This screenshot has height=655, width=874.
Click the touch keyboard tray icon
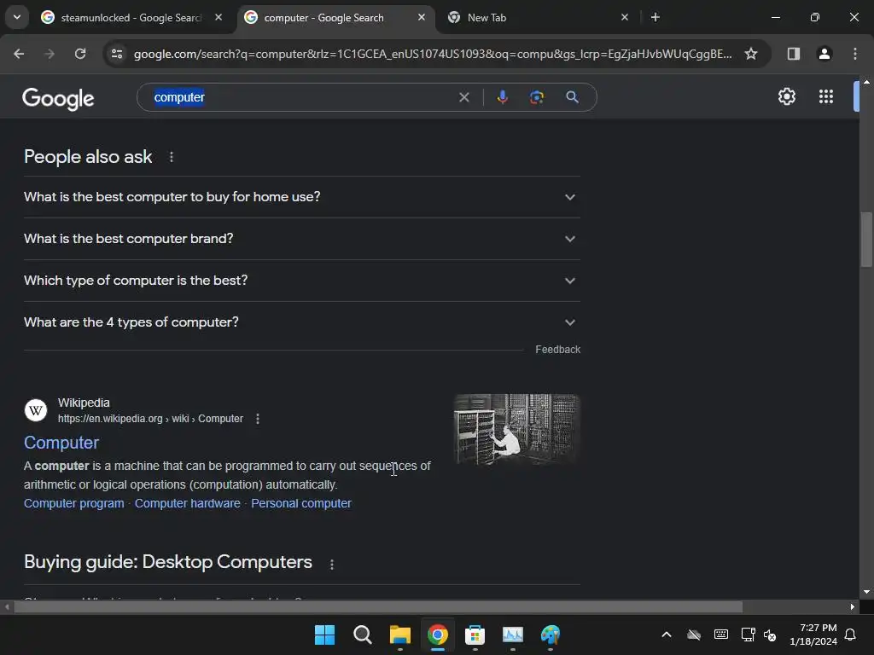[x=720, y=635]
